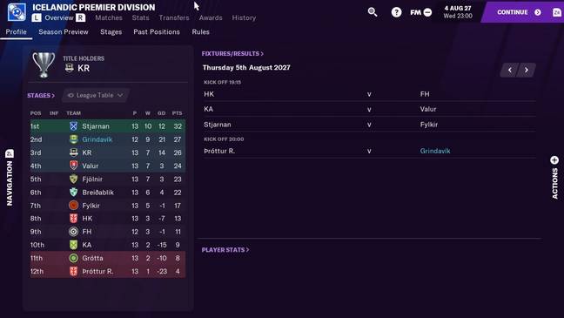This screenshot has height=318, width=564.
Task: Open the Navigation side panel
Action: [x=10, y=179]
